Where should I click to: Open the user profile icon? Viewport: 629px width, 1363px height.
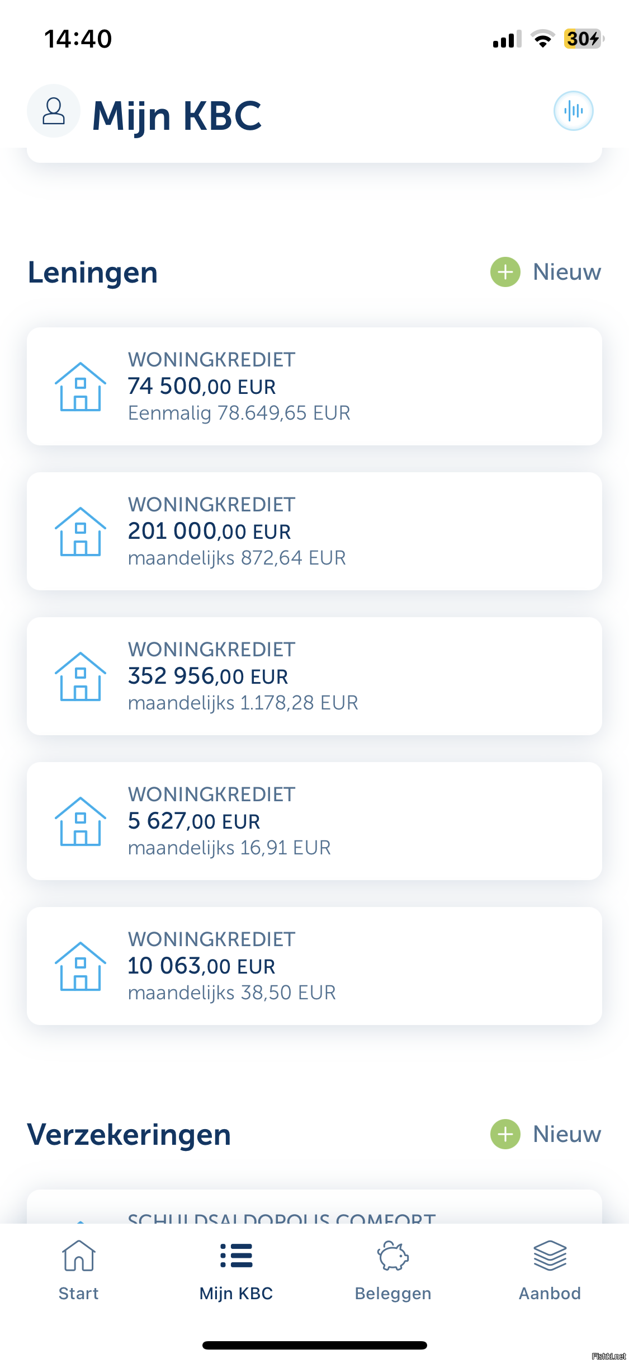(x=54, y=111)
